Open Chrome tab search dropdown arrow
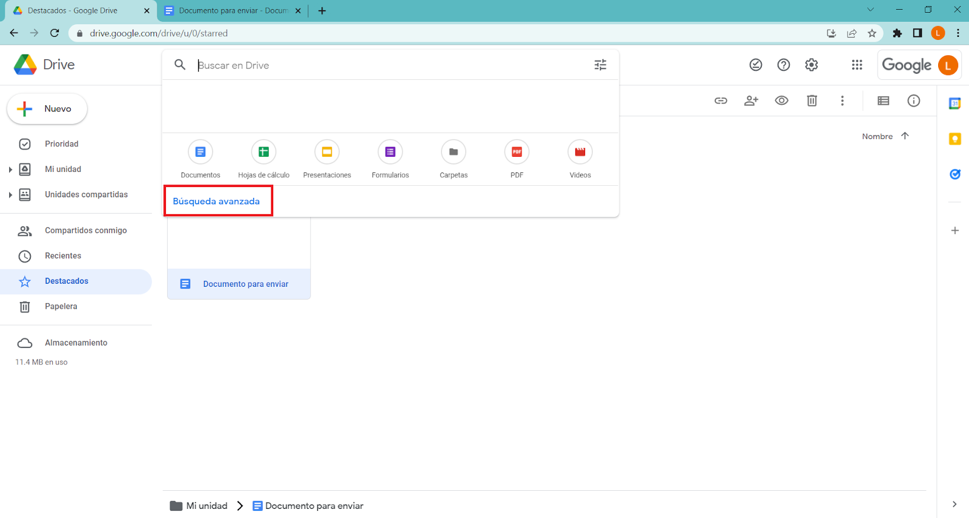The height and width of the screenshot is (518, 969). tap(870, 10)
